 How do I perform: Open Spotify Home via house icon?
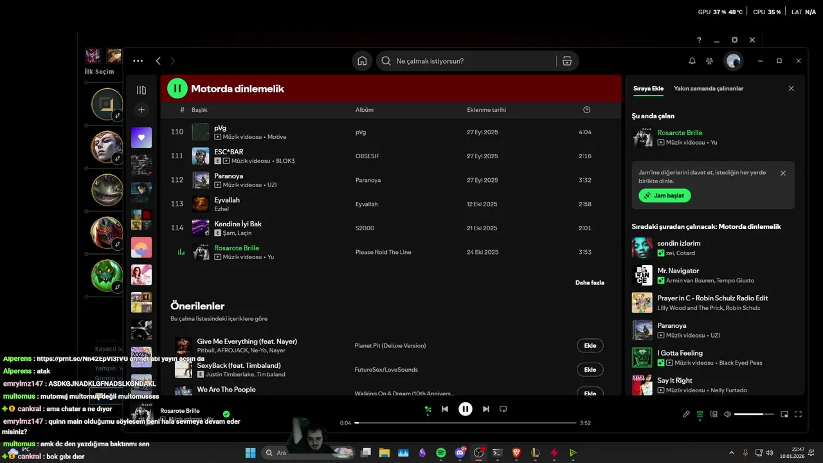pyautogui.click(x=362, y=61)
